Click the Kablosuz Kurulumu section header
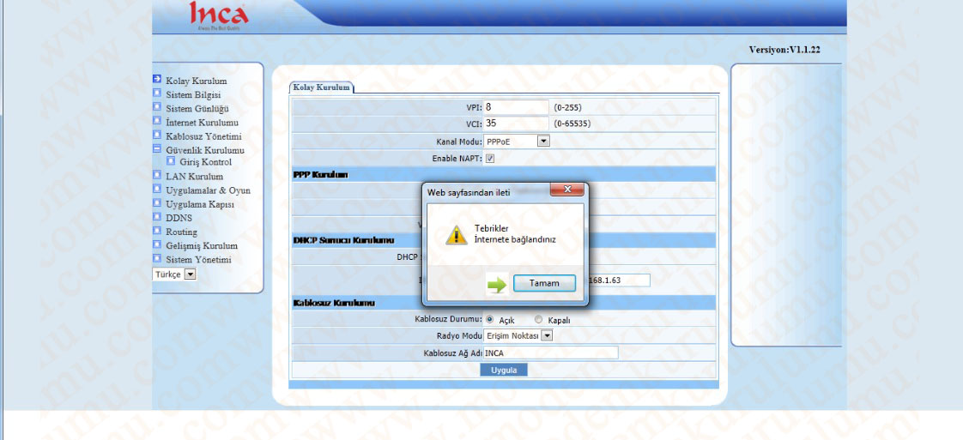 pos(334,303)
